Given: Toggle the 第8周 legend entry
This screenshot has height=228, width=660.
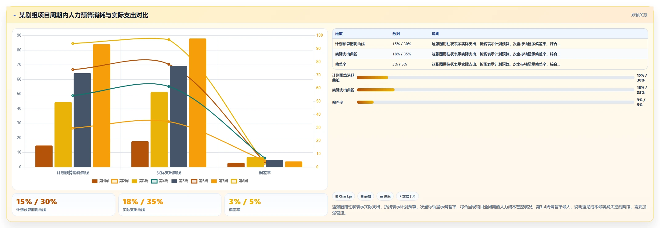Looking at the screenshot, I should pyautogui.click(x=240, y=181).
